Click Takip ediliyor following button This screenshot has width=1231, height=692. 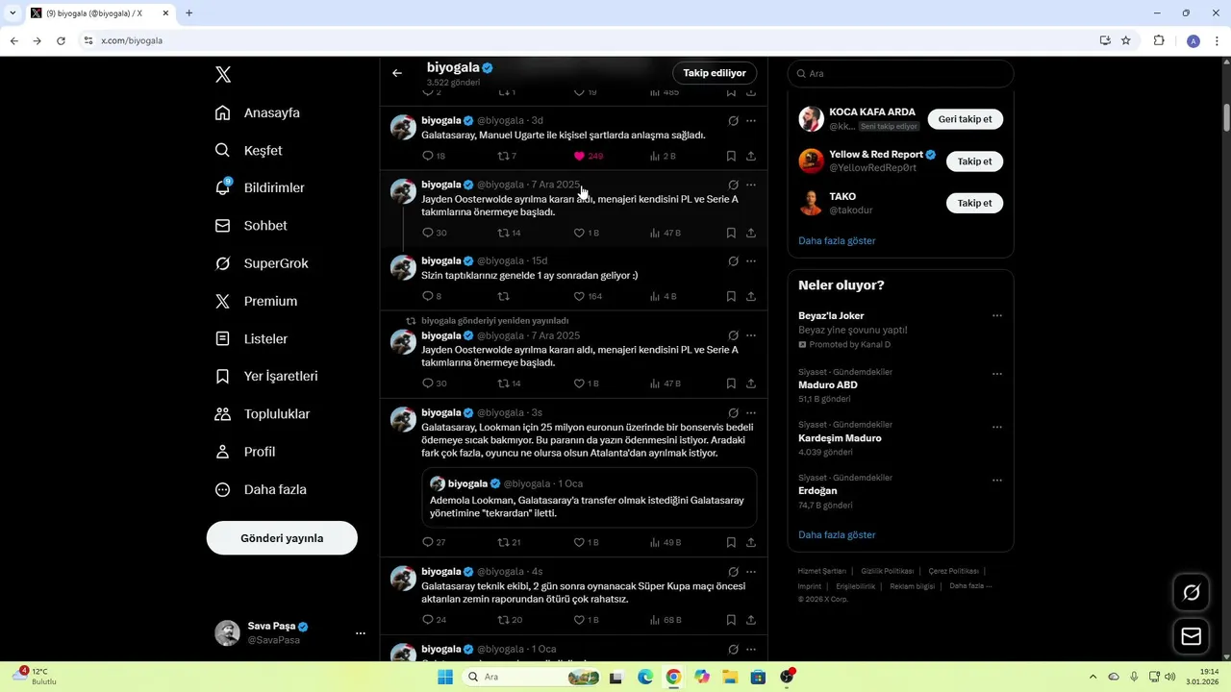click(x=715, y=73)
